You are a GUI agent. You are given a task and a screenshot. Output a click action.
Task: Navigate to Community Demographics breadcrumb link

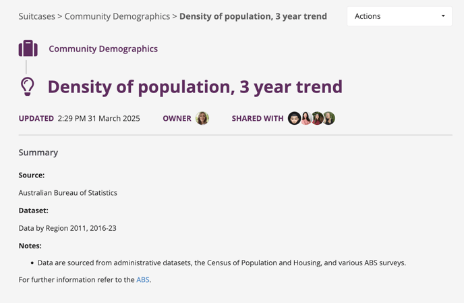(x=117, y=16)
